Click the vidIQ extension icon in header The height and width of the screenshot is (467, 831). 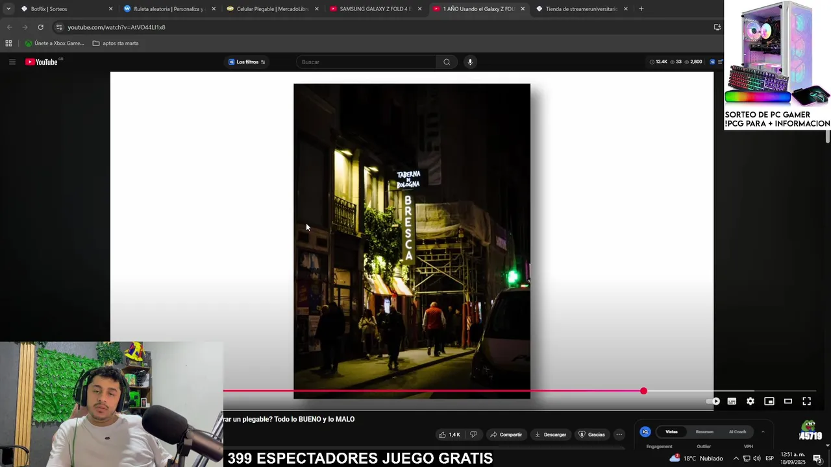(x=712, y=62)
